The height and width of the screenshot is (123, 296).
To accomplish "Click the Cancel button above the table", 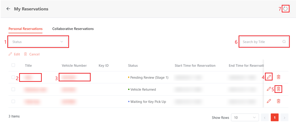I will coord(32,54).
